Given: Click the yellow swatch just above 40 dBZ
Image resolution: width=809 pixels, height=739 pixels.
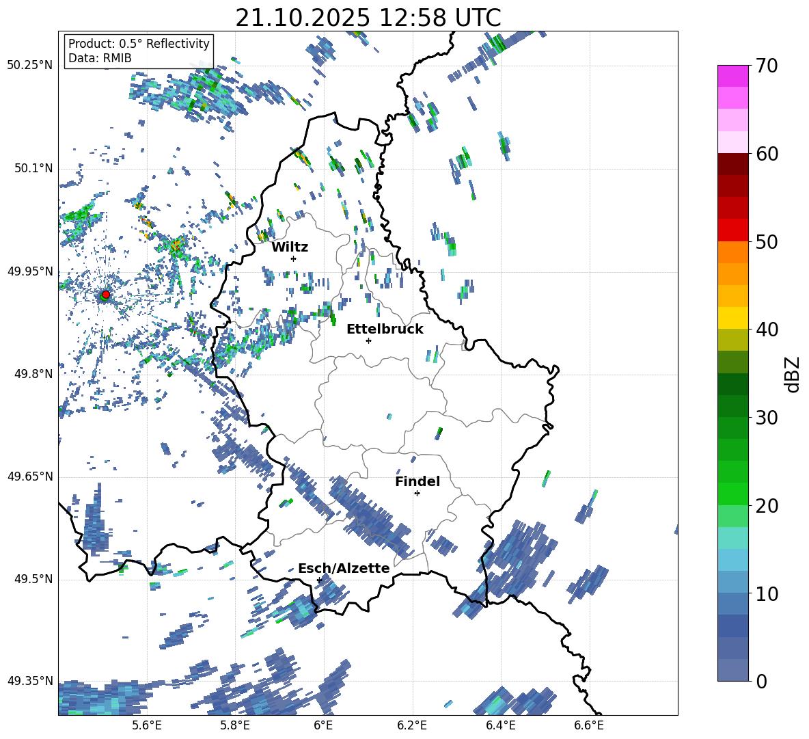Looking at the screenshot, I should point(733,318).
